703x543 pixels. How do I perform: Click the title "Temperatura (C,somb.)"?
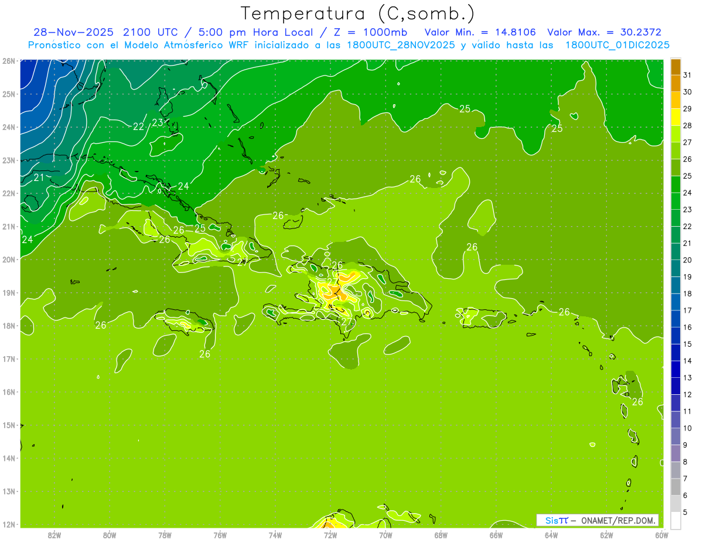tap(358, 13)
